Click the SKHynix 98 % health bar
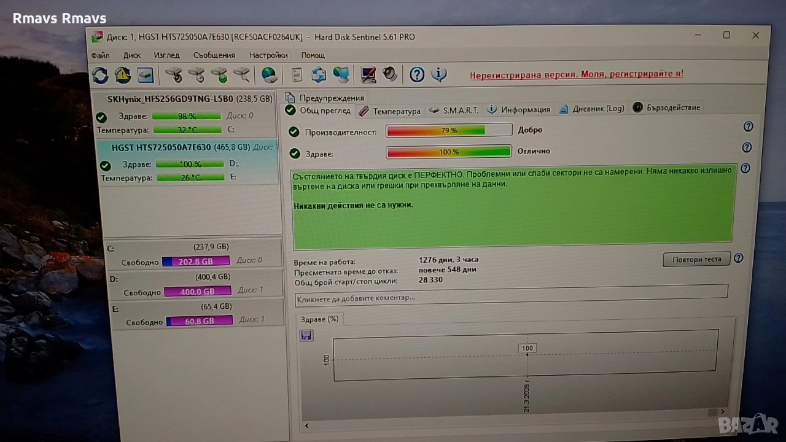This screenshot has width=786, height=442. pos(187,115)
